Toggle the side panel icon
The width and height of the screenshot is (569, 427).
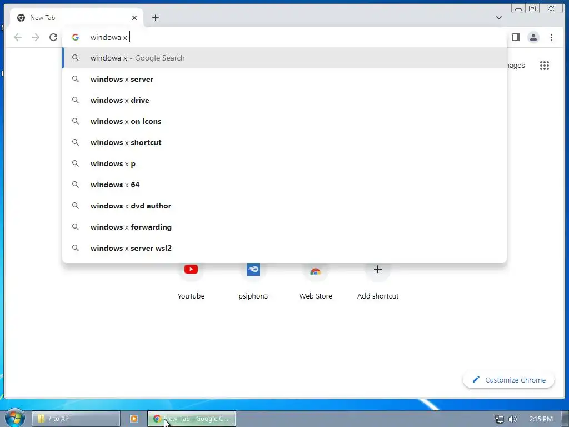pyautogui.click(x=516, y=37)
